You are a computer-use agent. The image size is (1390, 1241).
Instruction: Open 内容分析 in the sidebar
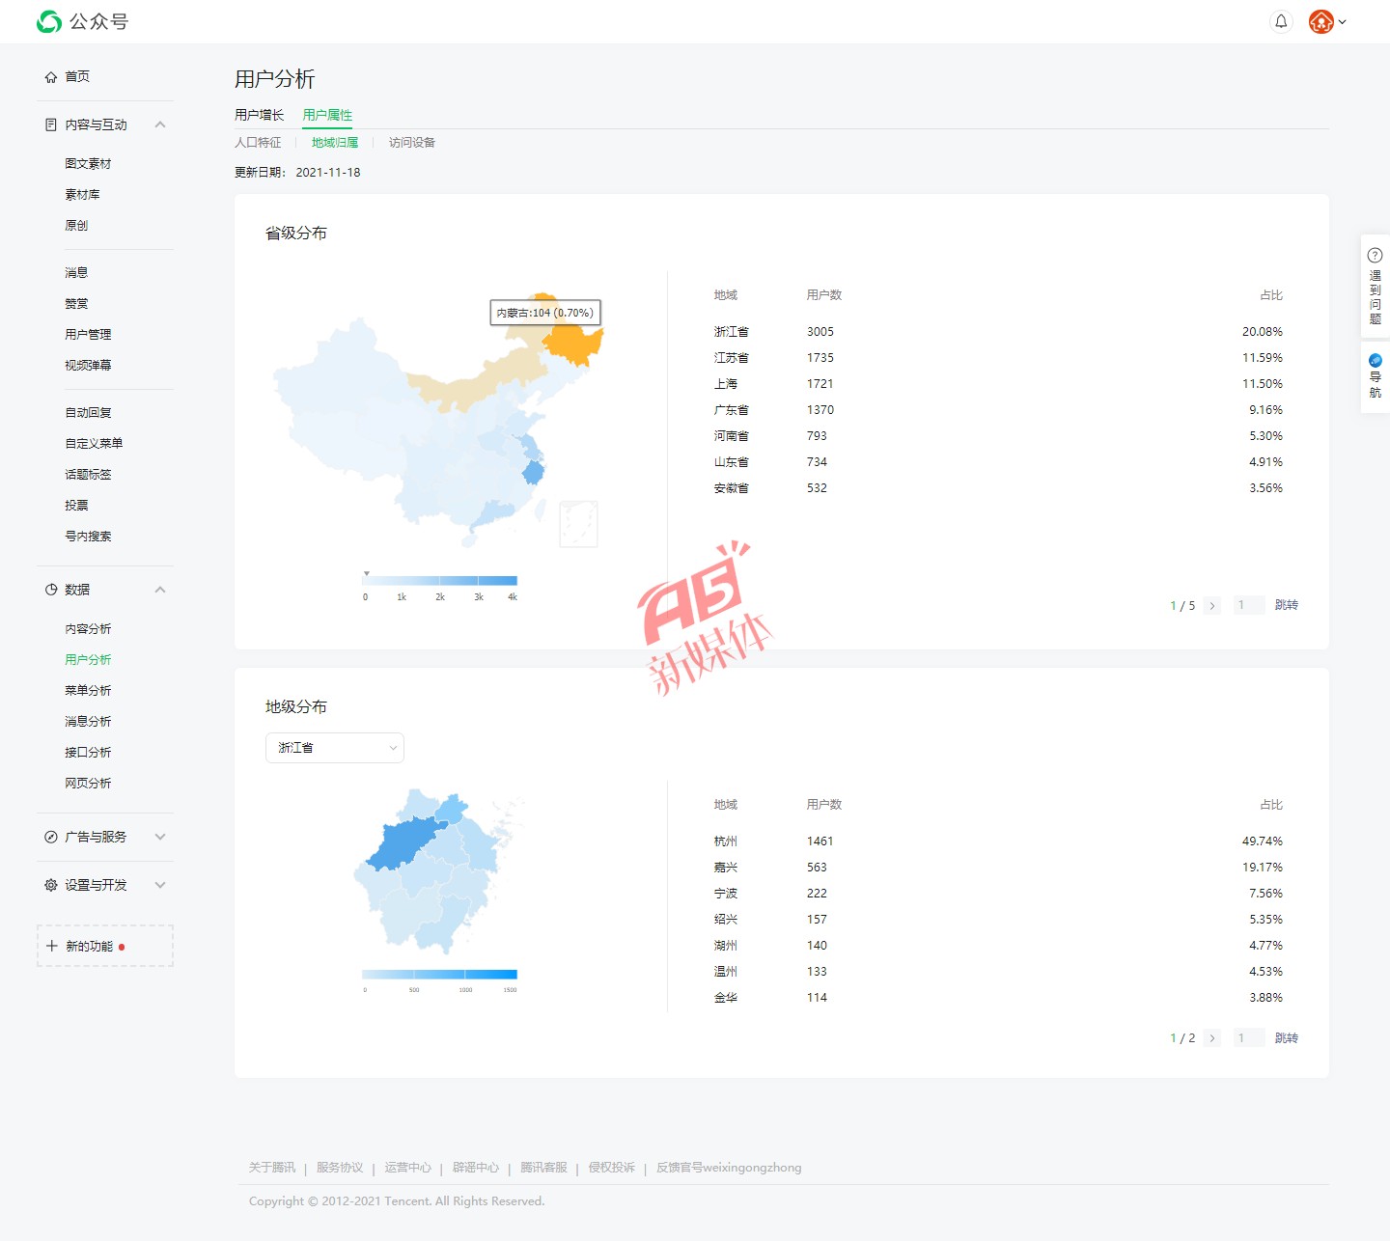tap(88, 629)
